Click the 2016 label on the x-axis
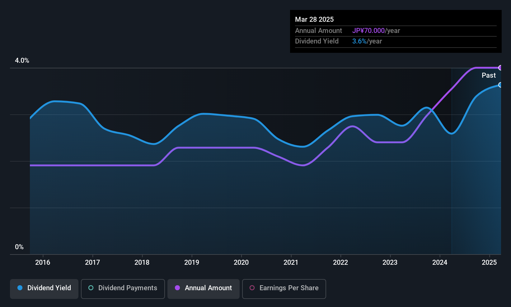 pos(43,263)
